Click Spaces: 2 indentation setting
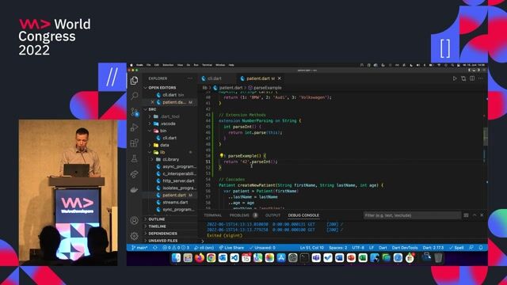Image resolution: width=507 pixels, height=285 pixels. [338, 248]
